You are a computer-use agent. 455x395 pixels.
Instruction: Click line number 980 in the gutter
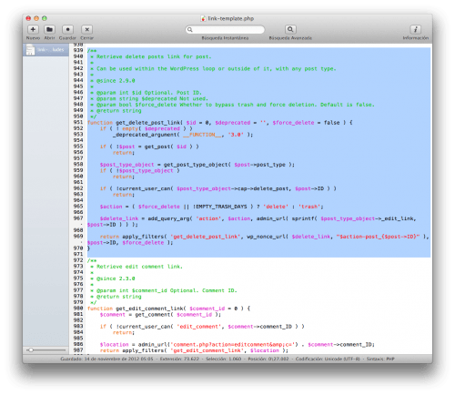[x=78, y=309]
